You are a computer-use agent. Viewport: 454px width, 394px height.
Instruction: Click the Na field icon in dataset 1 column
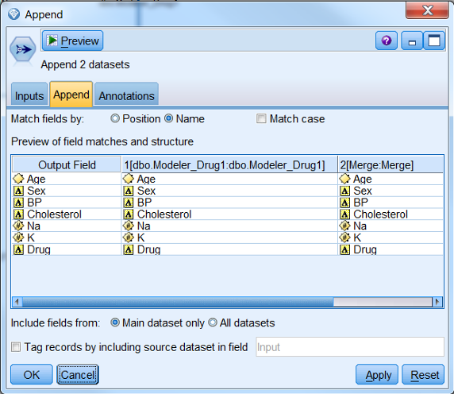click(129, 226)
